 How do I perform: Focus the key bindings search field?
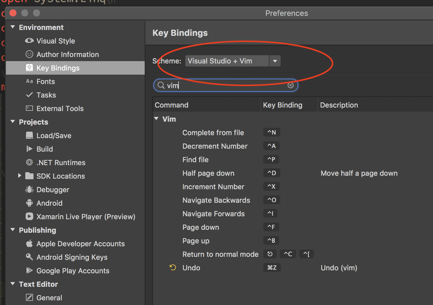[226, 85]
